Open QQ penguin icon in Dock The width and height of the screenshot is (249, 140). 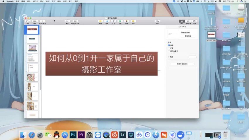point(56,135)
